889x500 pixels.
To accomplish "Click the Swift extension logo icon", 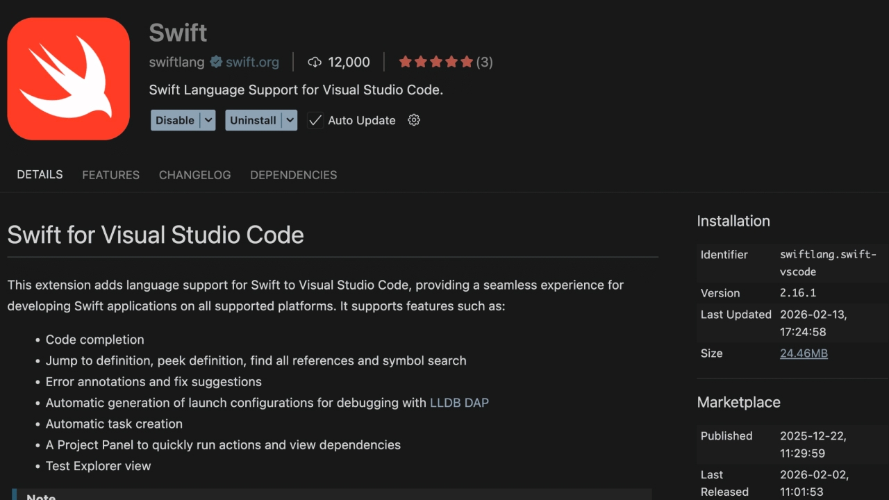I will point(68,78).
